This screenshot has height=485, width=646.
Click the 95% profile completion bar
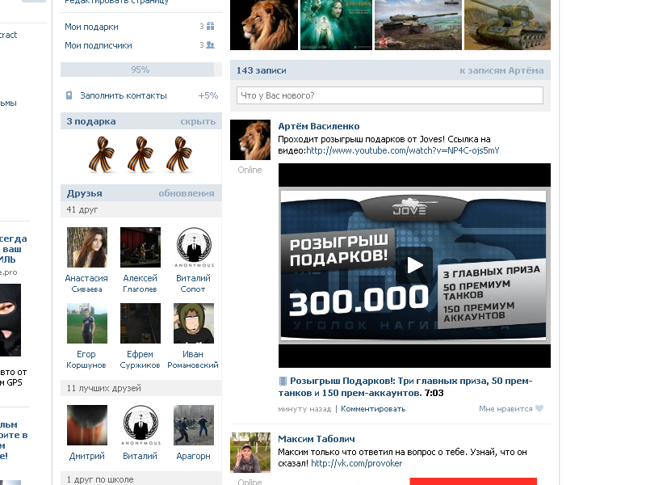141,70
